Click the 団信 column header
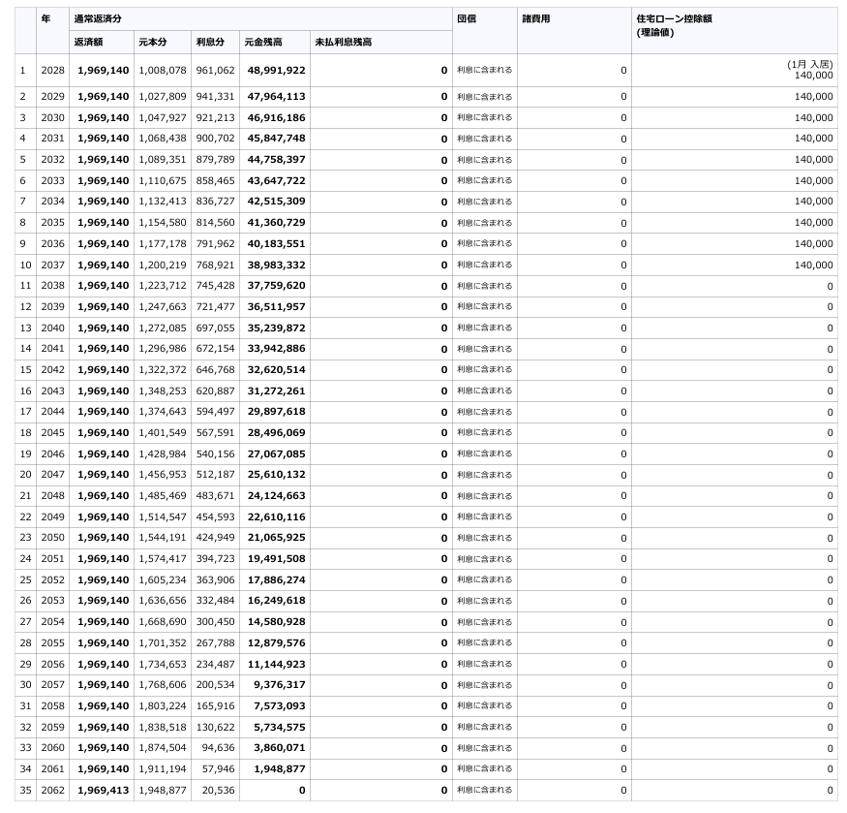Viewport: 847px width, 813px height. click(467, 19)
